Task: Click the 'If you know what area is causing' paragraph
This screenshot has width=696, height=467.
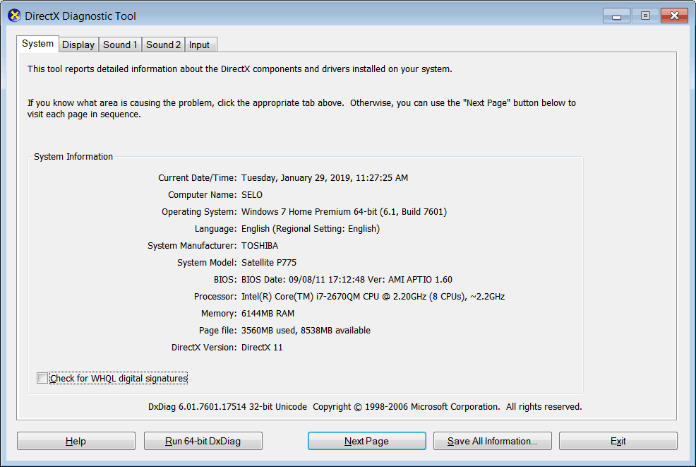Action: click(x=302, y=108)
